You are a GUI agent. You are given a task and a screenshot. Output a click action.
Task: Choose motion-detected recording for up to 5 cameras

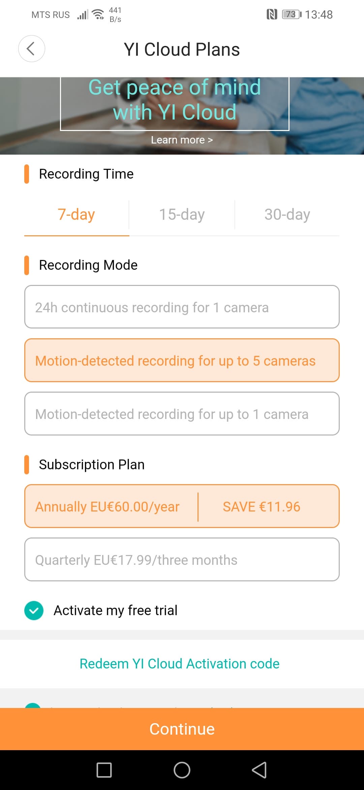(x=182, y=360)
